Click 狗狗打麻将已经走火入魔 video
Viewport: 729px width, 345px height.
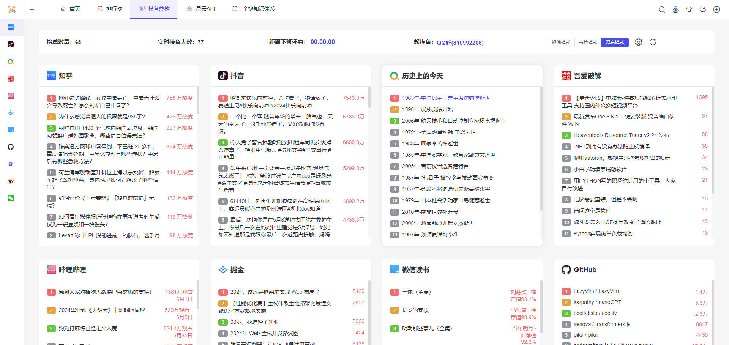tap(88, 328)
